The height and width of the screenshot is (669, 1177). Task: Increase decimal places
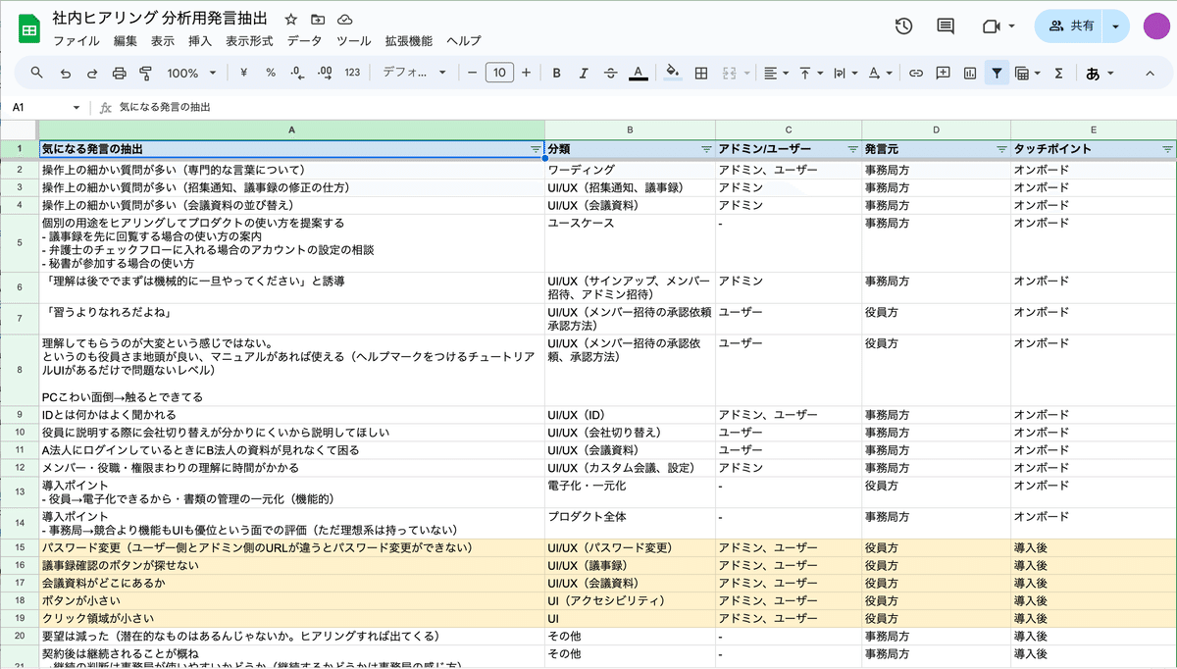coord(326,73)
